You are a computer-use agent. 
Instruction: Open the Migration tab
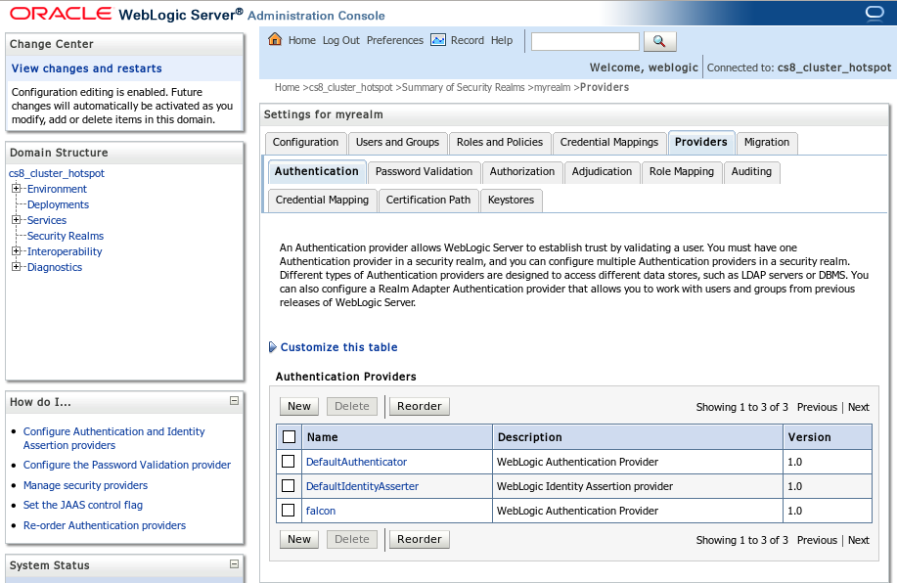pyautogui.click(x=767, y=143)
